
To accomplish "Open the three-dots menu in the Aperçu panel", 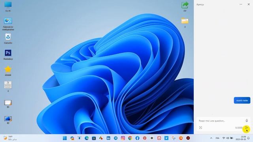I will click(x=241, y=4).
